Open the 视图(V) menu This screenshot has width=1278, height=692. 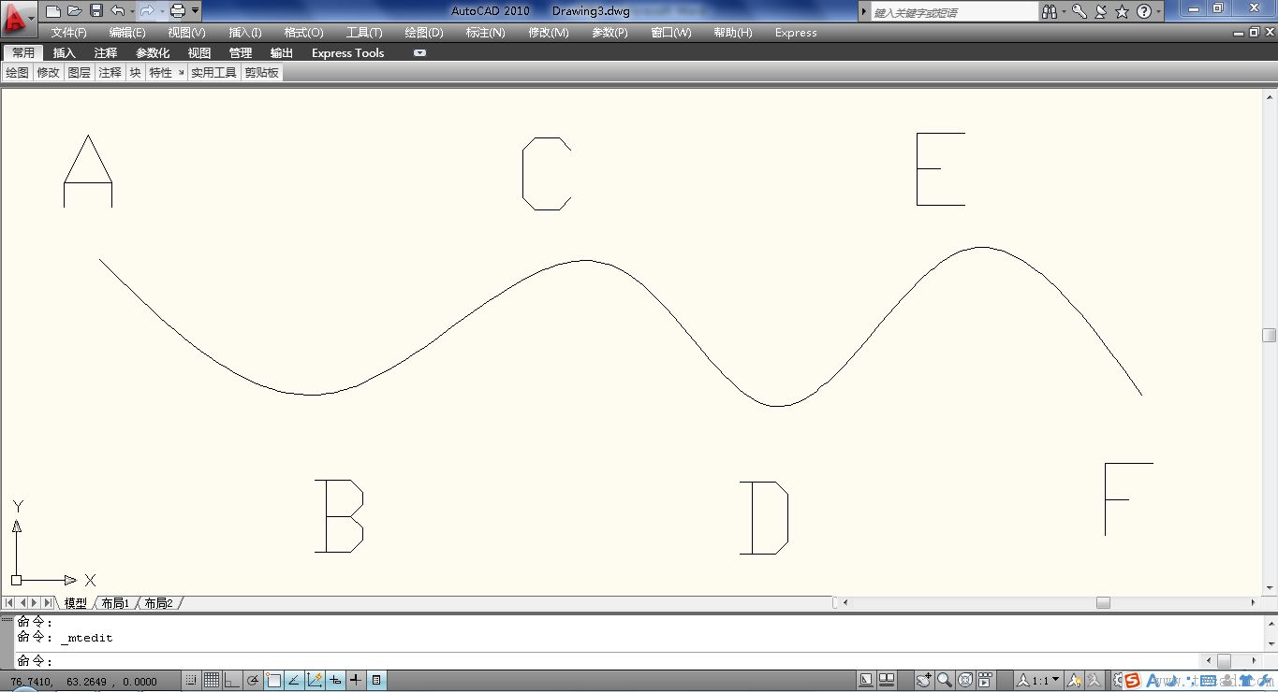click(x=186, y=33)
